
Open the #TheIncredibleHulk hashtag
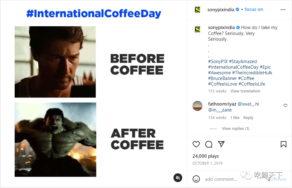tap(252, 73)
